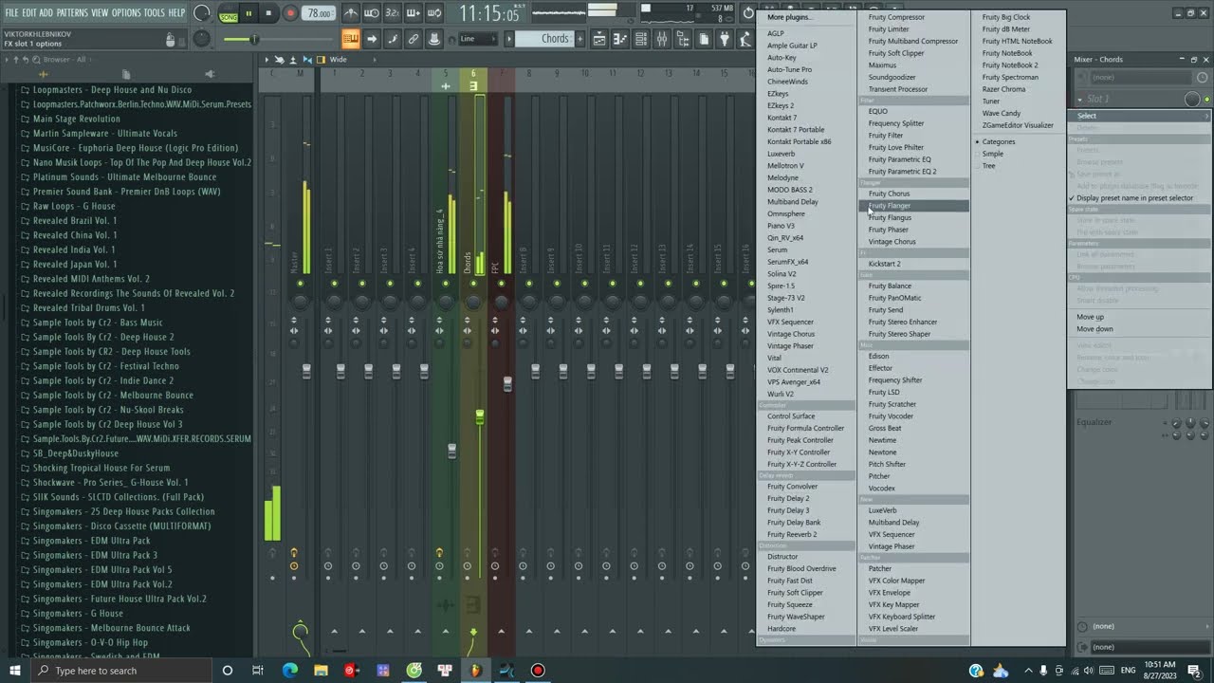Open Windows Task View icon
This screenshot has height=683, width=1214.
pyautogui.click(x=258, y=671)
